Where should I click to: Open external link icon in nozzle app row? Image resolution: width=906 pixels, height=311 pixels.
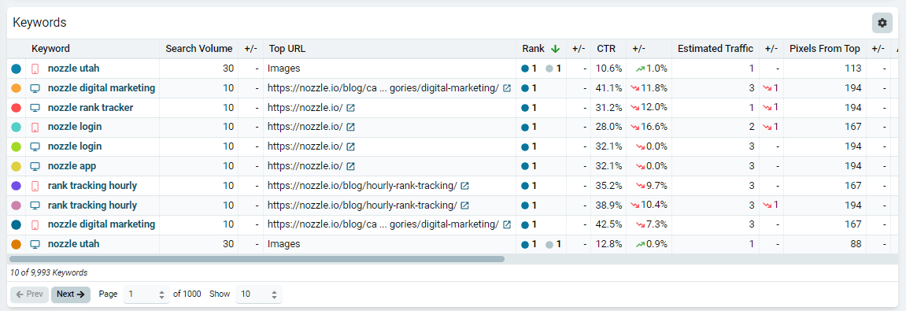point(350,166)
